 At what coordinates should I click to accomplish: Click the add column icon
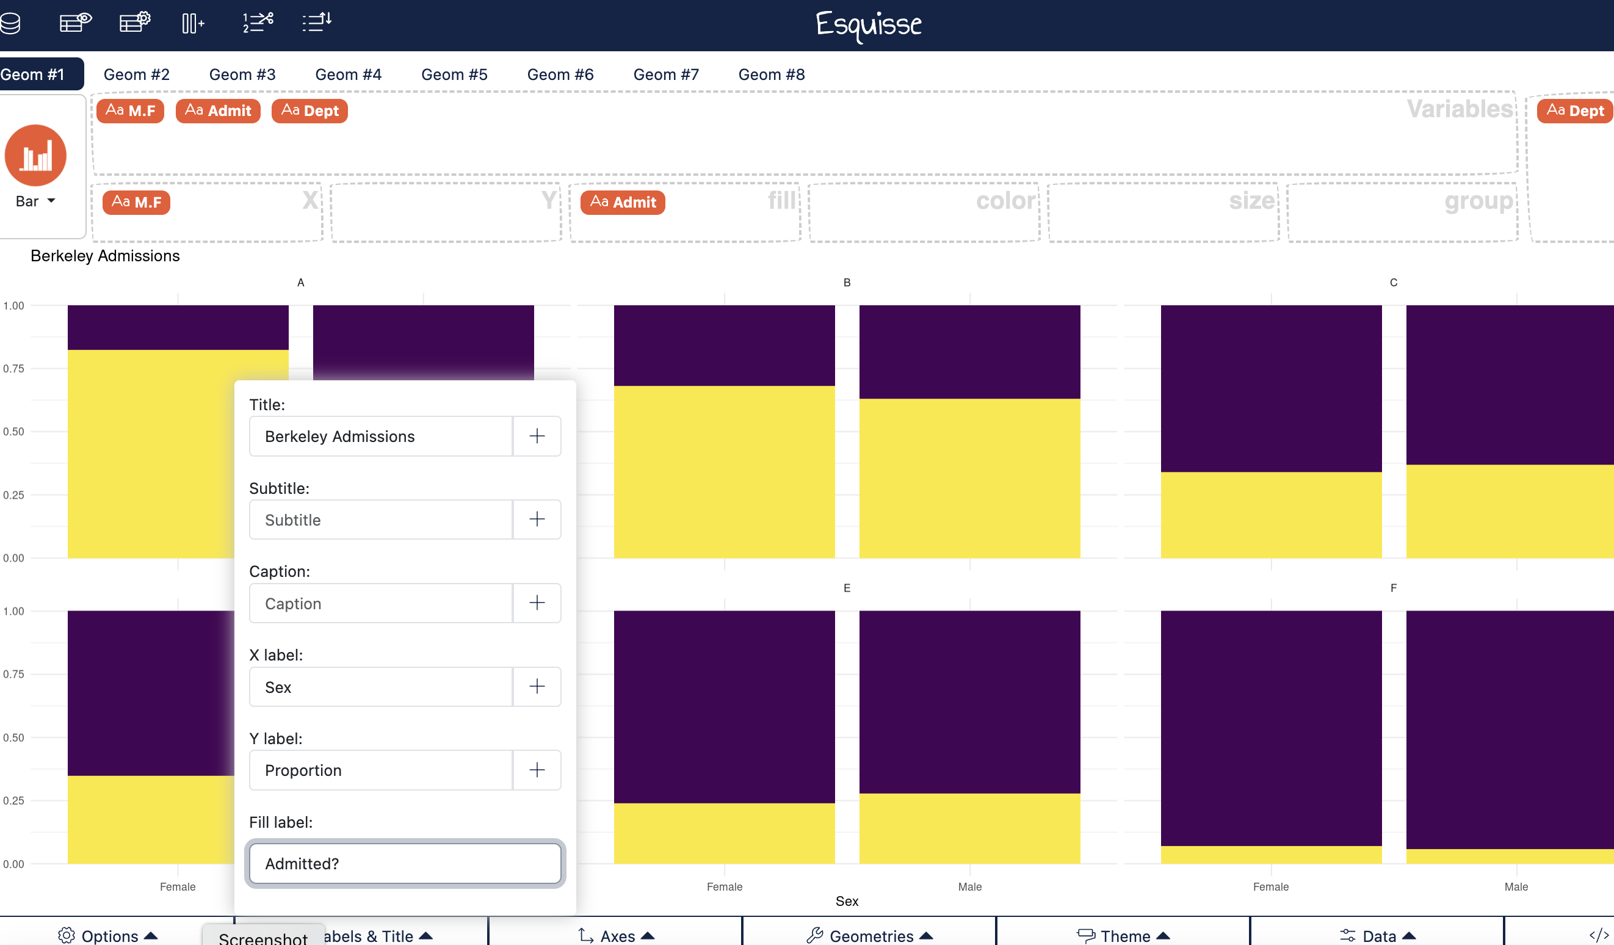pyautogui.click(x=192, y=24)
